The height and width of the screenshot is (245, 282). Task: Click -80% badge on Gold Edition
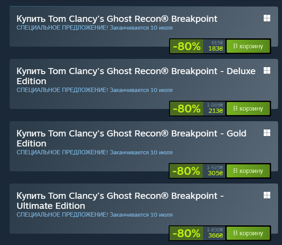[x=186, y=171]
